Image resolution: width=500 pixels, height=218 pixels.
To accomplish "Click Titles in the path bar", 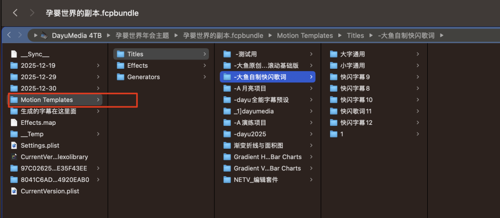I will (x=355, y=35).
